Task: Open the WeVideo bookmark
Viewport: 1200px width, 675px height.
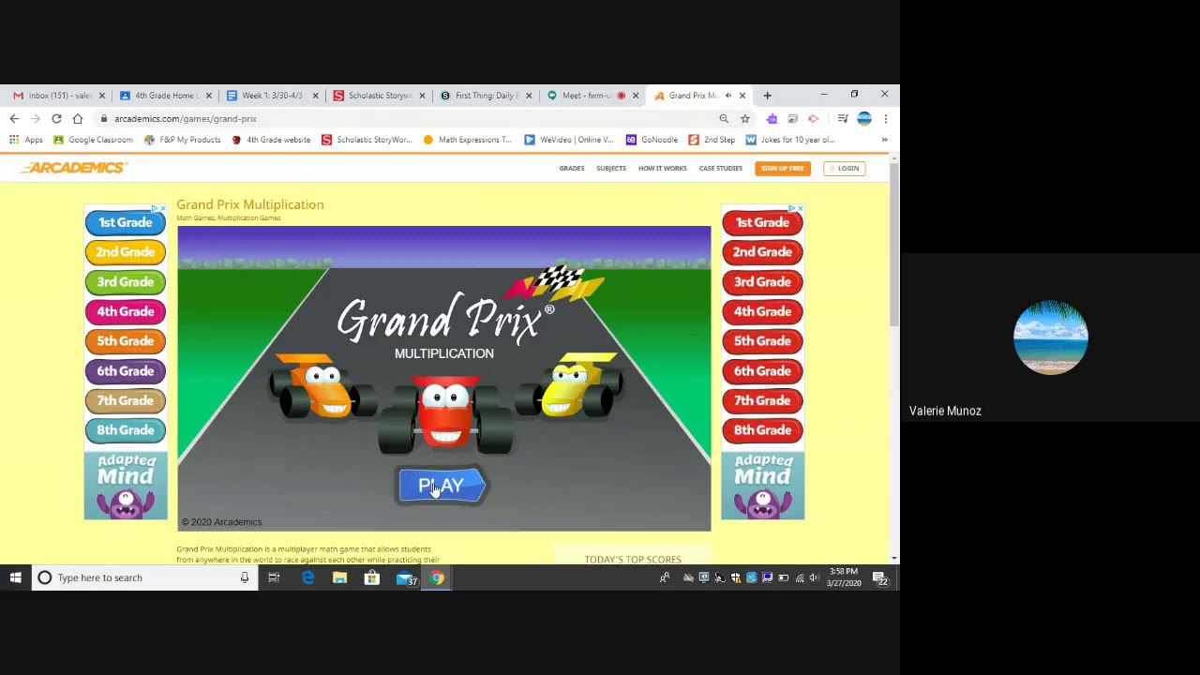Action: click(x=569, y=140)
